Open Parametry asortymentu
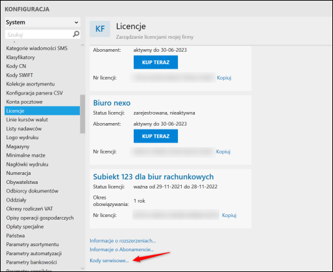 coord(32,244)
